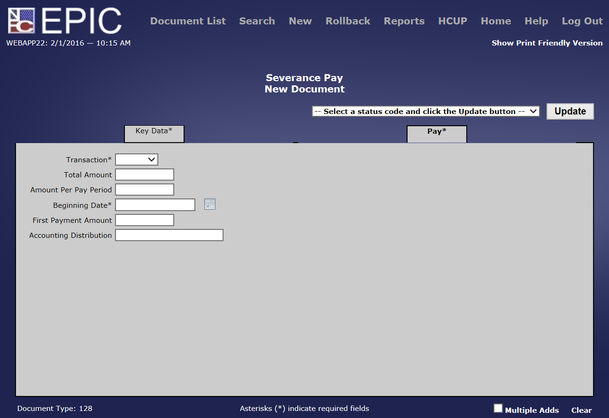Screen dimensions: 609x418
Task: Click the 'Document Type: 128' text
Action: tap(55, 408)
